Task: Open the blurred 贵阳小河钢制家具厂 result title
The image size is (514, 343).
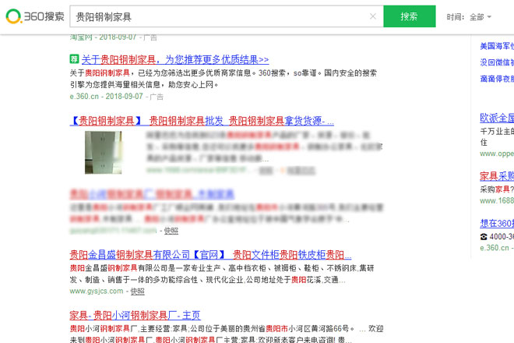Action: tap(152, 194)
